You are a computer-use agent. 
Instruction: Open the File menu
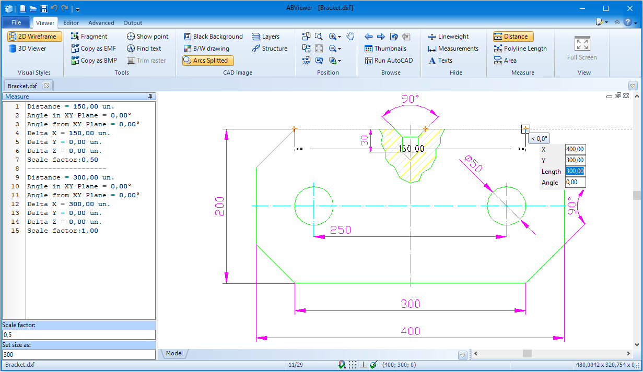[16, 22]
